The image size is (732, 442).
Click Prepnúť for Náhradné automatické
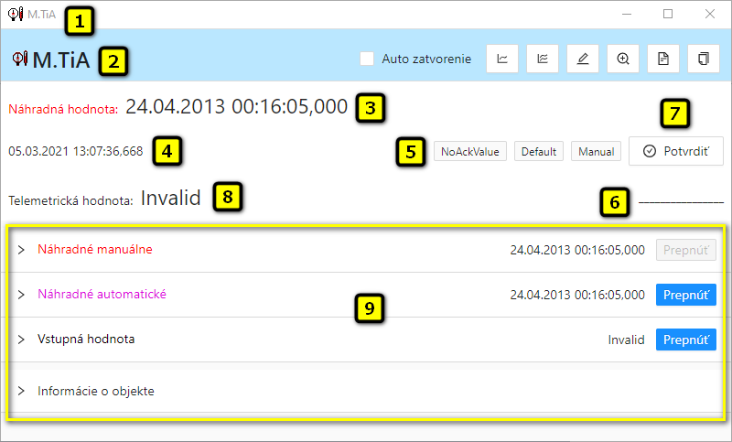[685, 295]
